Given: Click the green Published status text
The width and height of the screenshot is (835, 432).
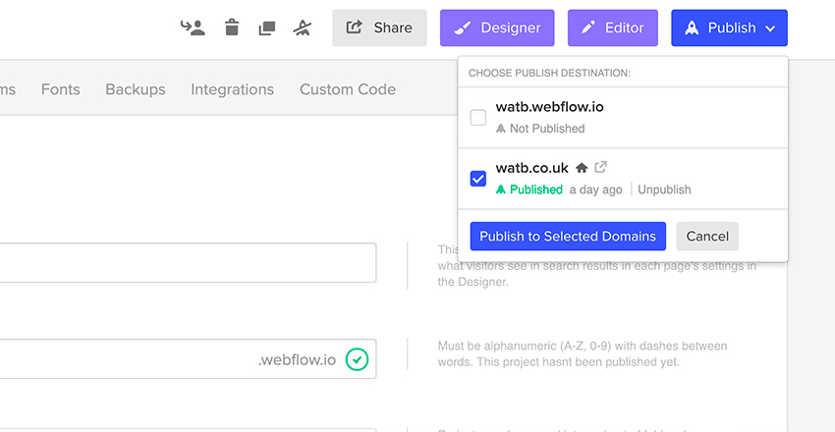Looking at the screenshot, I should click(536, 189).
